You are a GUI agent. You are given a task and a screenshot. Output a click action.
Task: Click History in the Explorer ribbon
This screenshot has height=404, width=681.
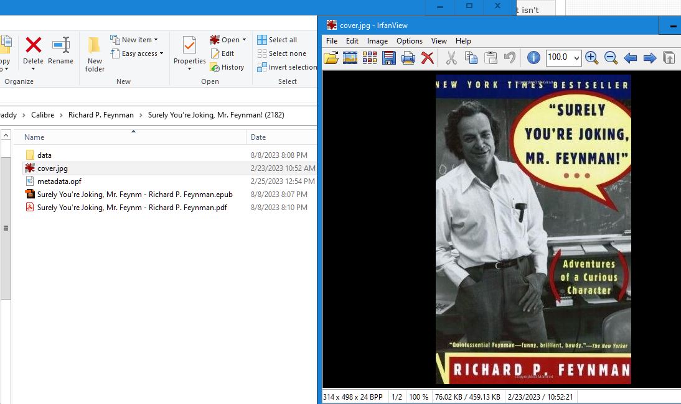pos(227,67)
